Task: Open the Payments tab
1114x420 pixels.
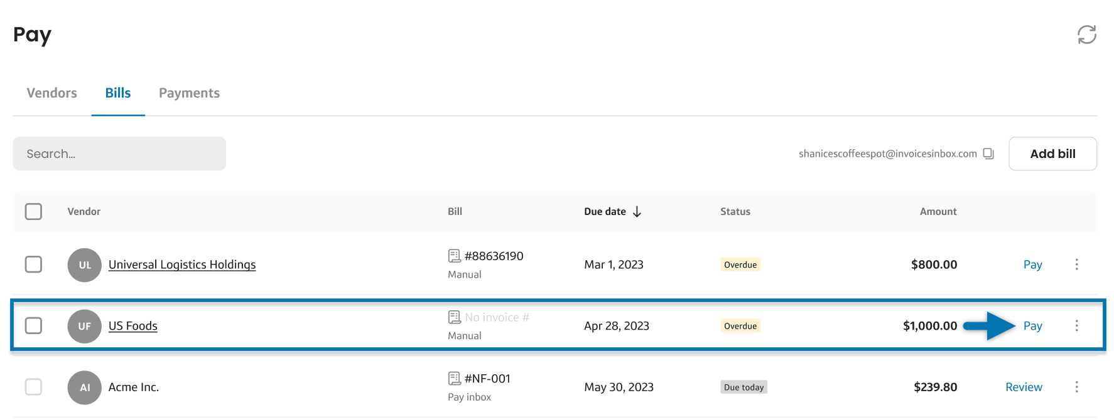Action: [x=189, y=93]
